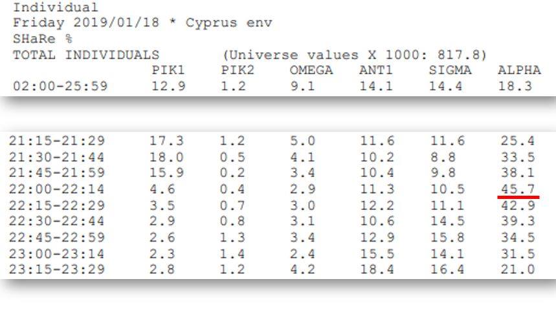Viewport: 556px width, 312px height.
Task: Click the 21:15-21:29 time slot label
Action: 57,141
